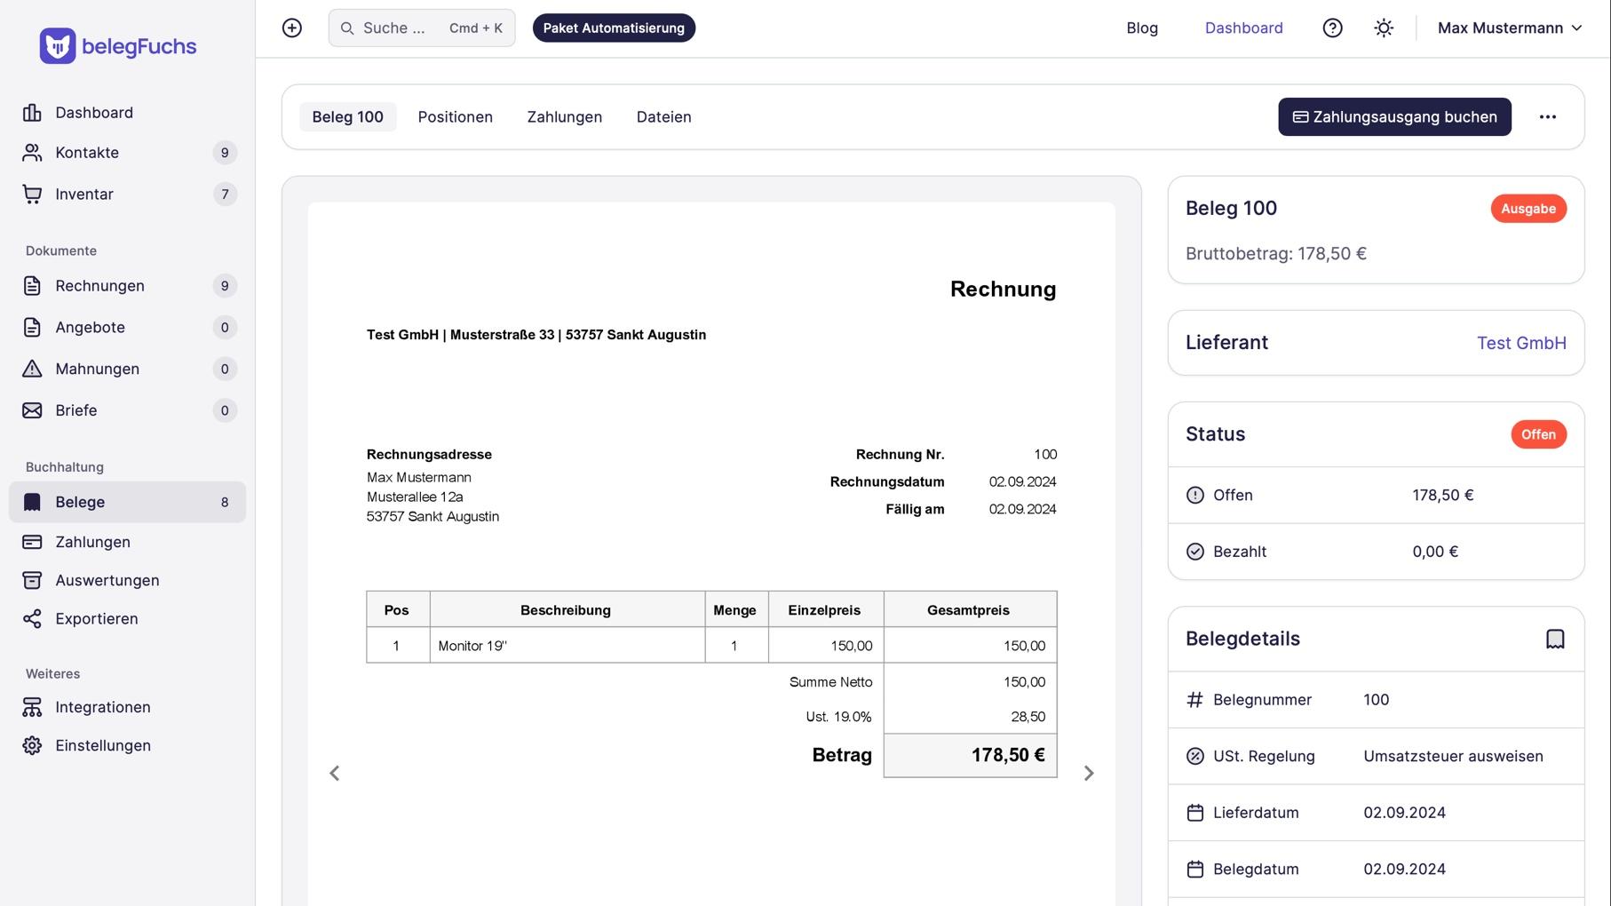Click the Zahlungen credit card icon

(32, 542)
